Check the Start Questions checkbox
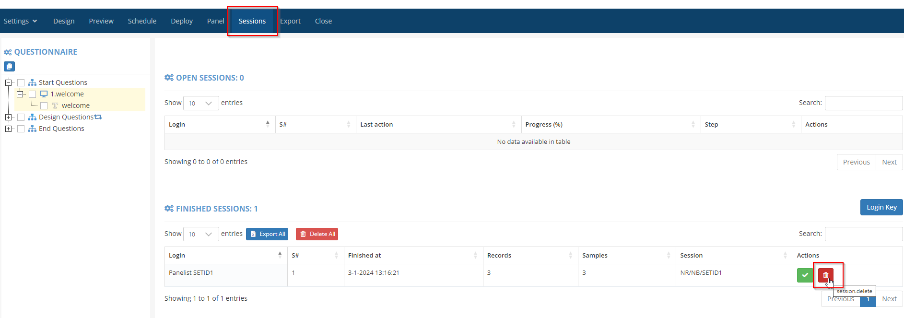Image resolution: width=904 pixels, height=318 pixels. (x=21, y=82)
